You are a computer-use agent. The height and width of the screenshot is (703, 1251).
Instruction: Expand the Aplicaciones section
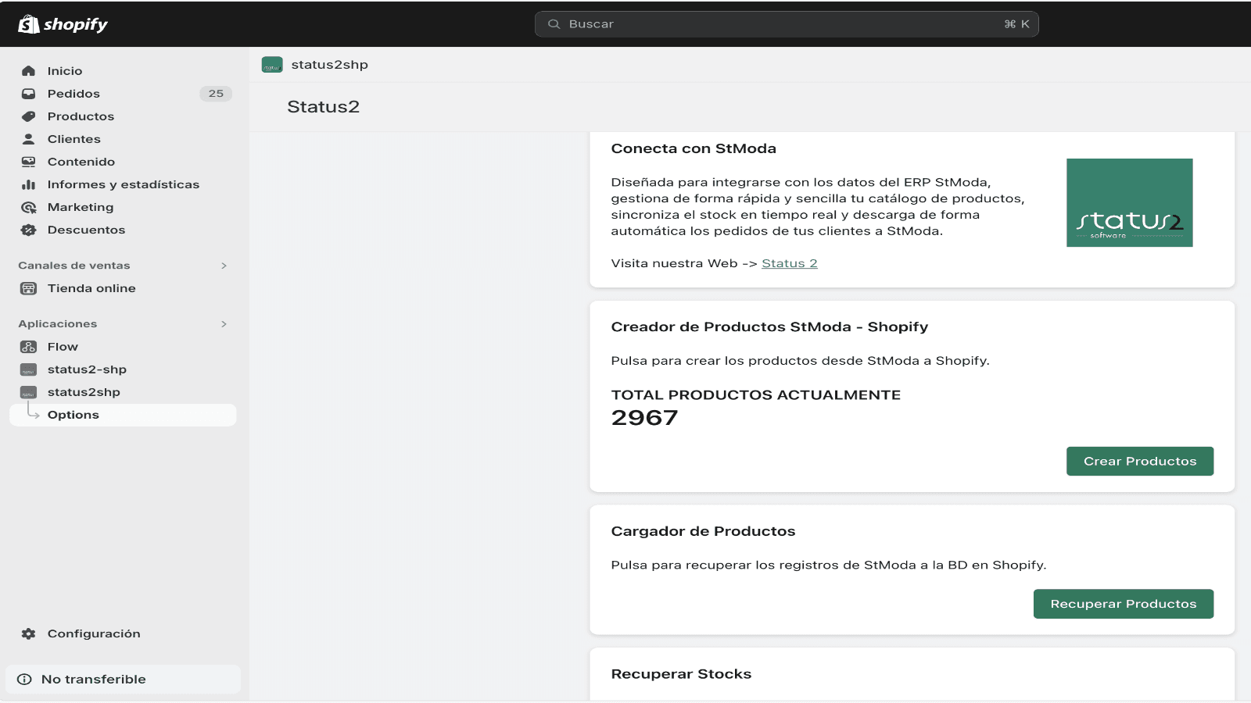point(224,323)
